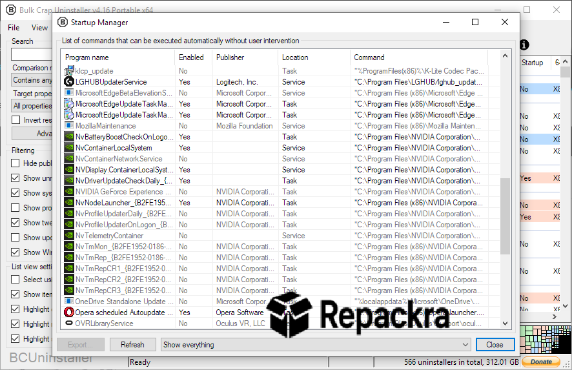Click the NvProfileUpdaterDaily row icon
Screen dimensions: 572x370
(69, 213)
